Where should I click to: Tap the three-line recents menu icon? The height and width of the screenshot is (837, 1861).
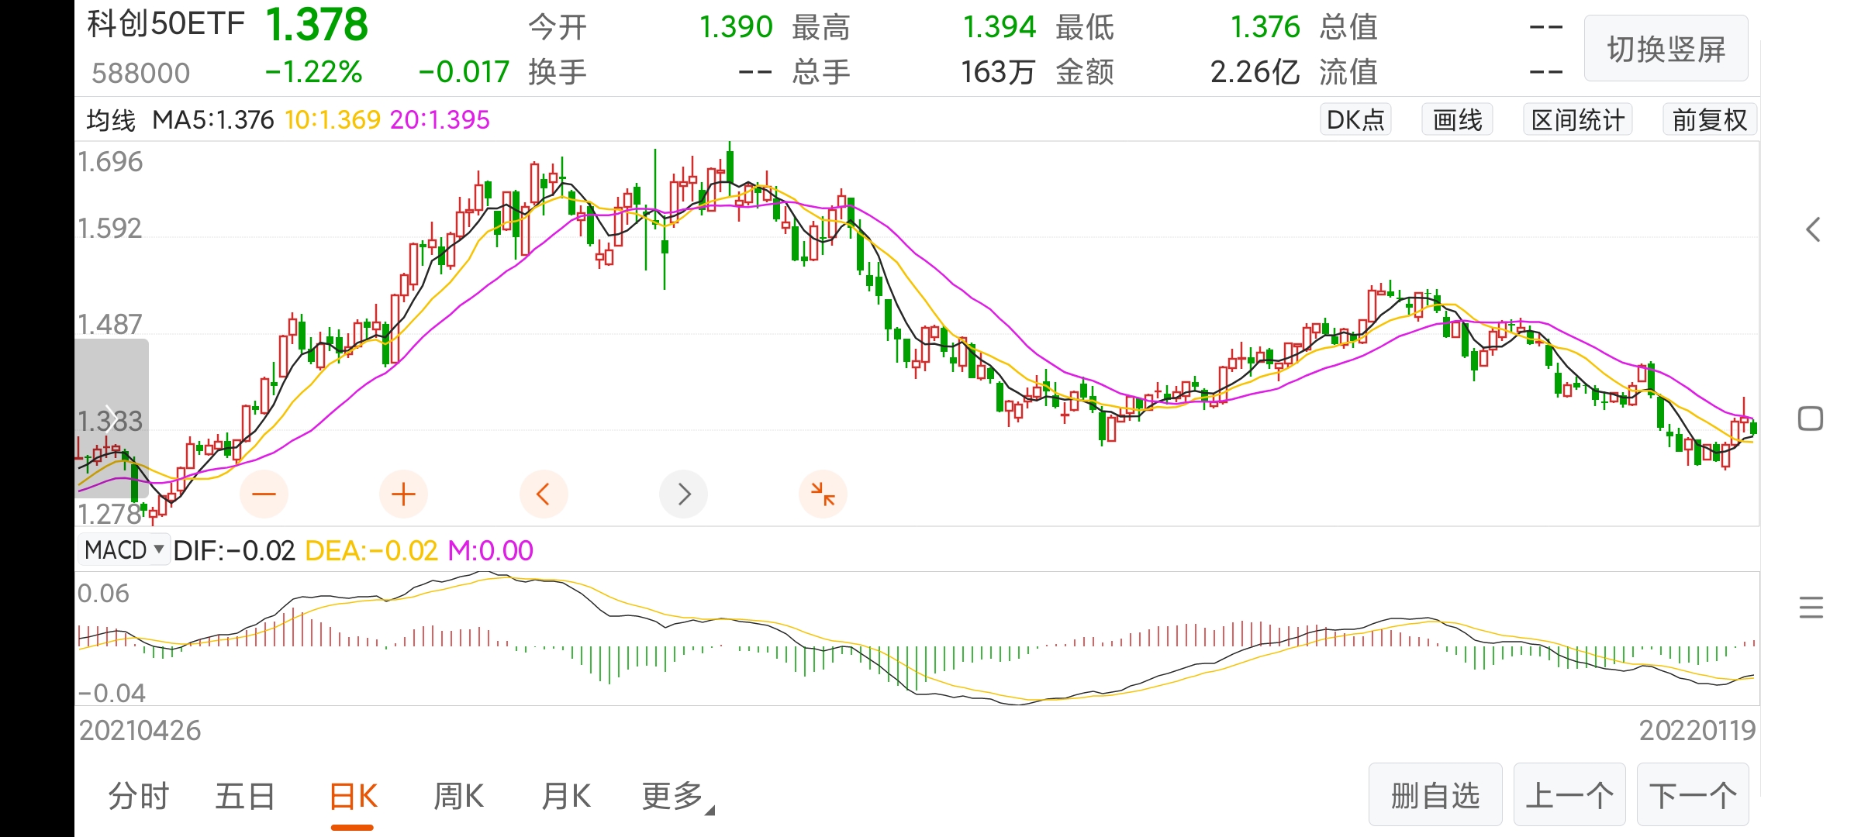tap(1811, 607)
